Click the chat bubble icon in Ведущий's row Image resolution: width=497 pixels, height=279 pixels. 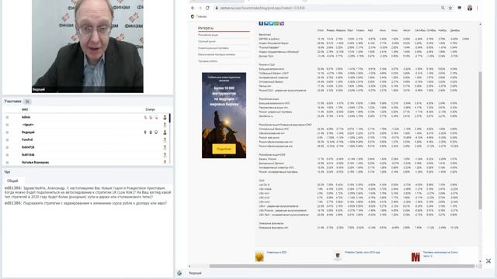coord(156,133)
